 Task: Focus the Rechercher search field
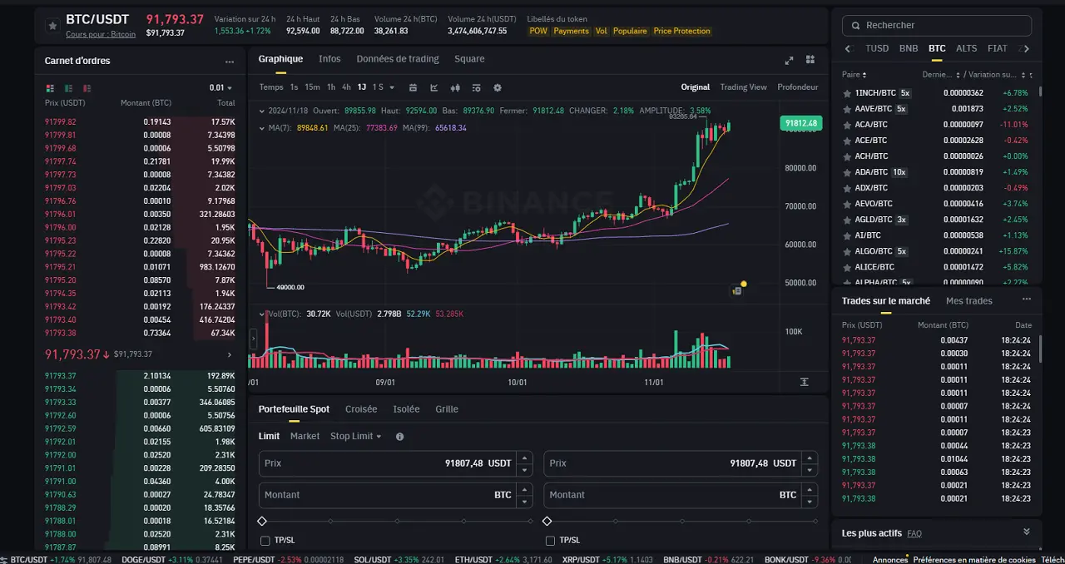[937, 26]
